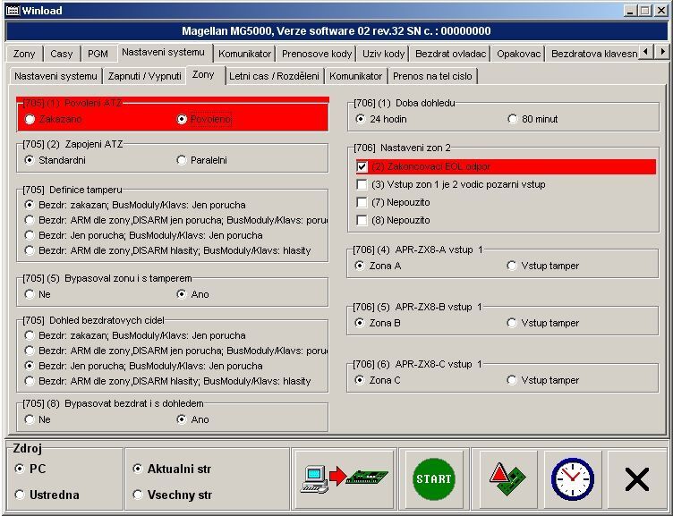
Task: Set Bypasovat zonu i s tamperem to Ne
Action: pos(31,293)
